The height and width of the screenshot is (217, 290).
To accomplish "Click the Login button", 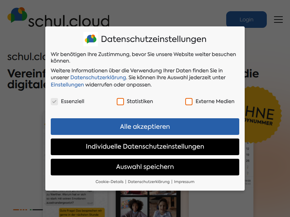I will coord(246,20).
